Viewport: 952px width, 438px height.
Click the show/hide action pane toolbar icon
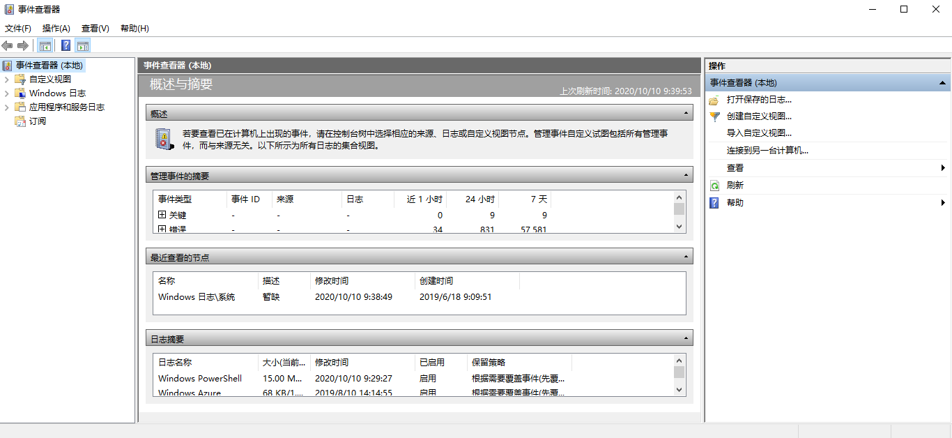(82, 45)
